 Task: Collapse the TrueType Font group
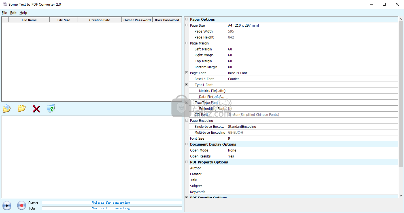click(186, 103)
